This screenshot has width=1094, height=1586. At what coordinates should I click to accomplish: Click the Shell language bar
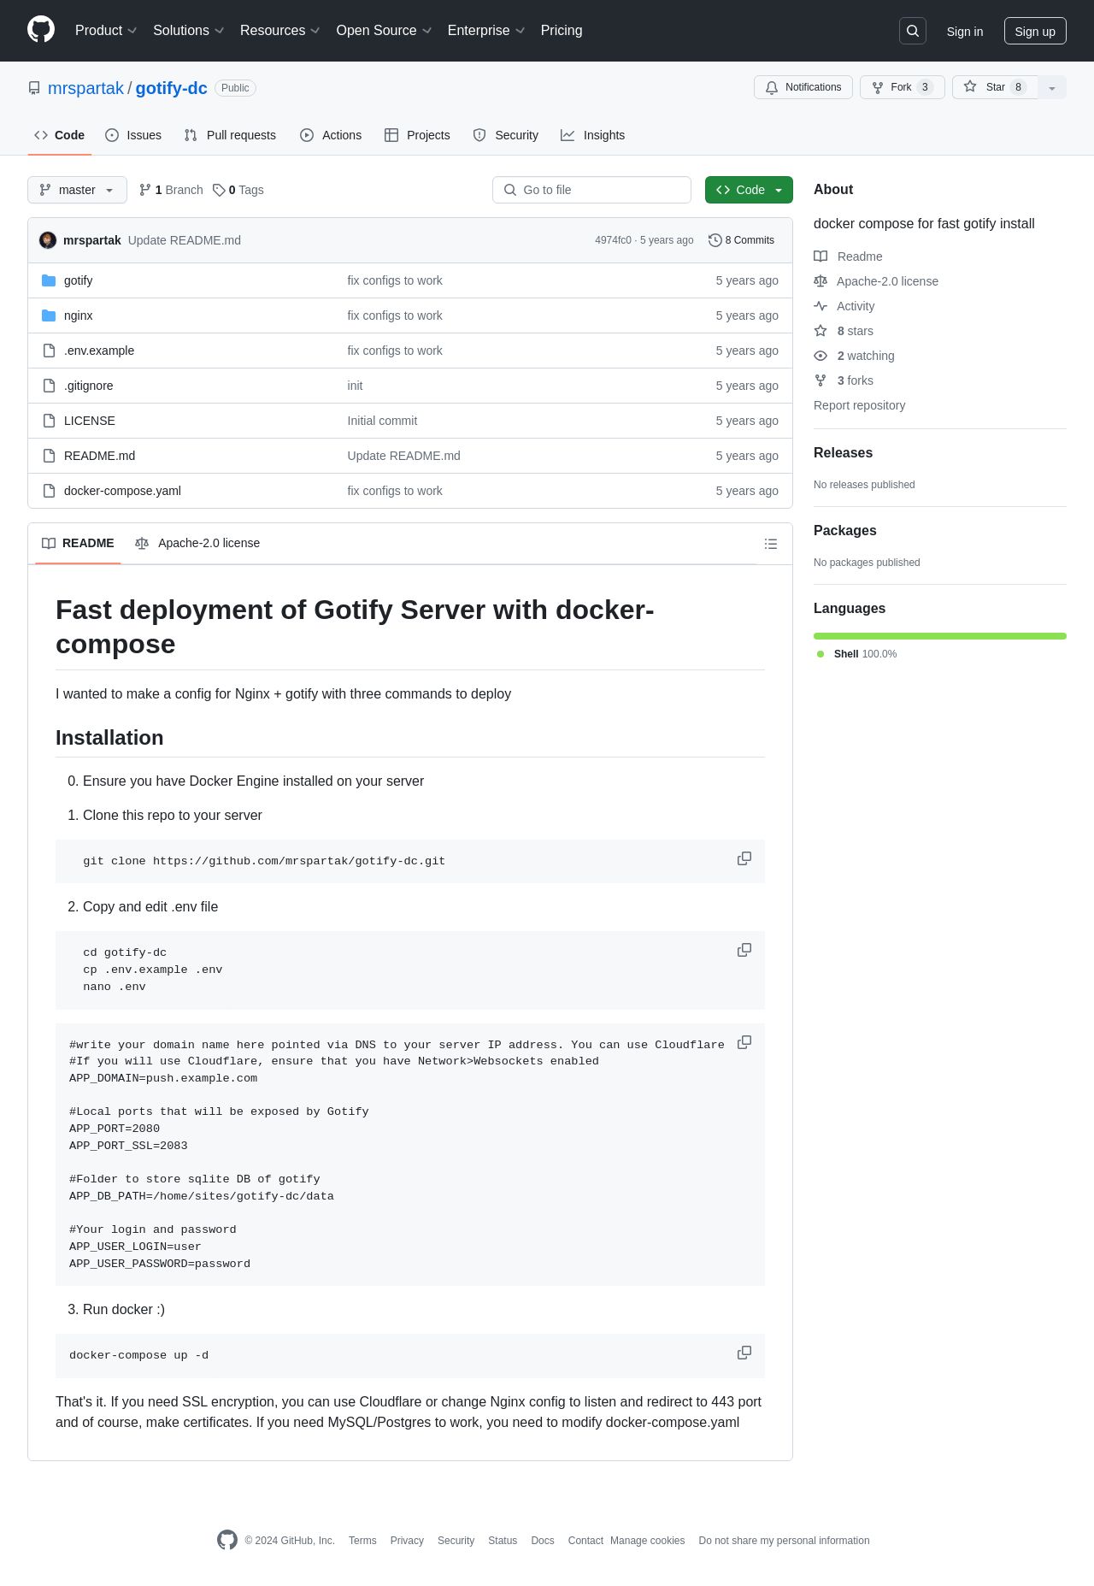point(939,636)
